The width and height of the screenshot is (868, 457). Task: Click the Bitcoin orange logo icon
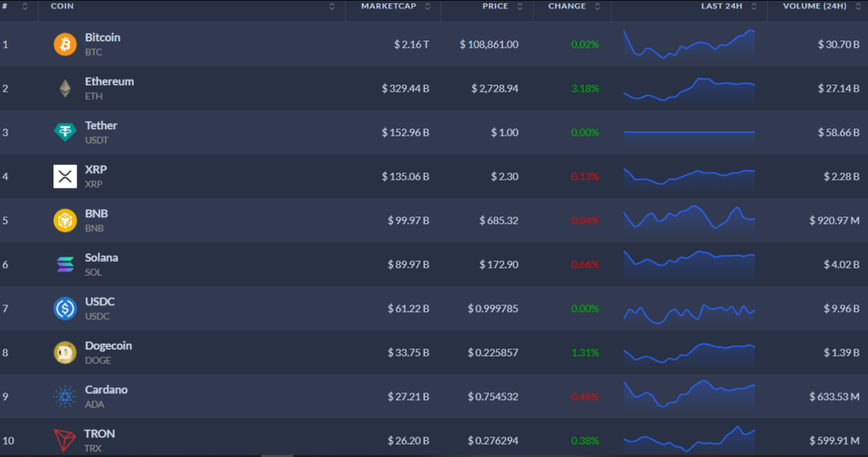65,44
